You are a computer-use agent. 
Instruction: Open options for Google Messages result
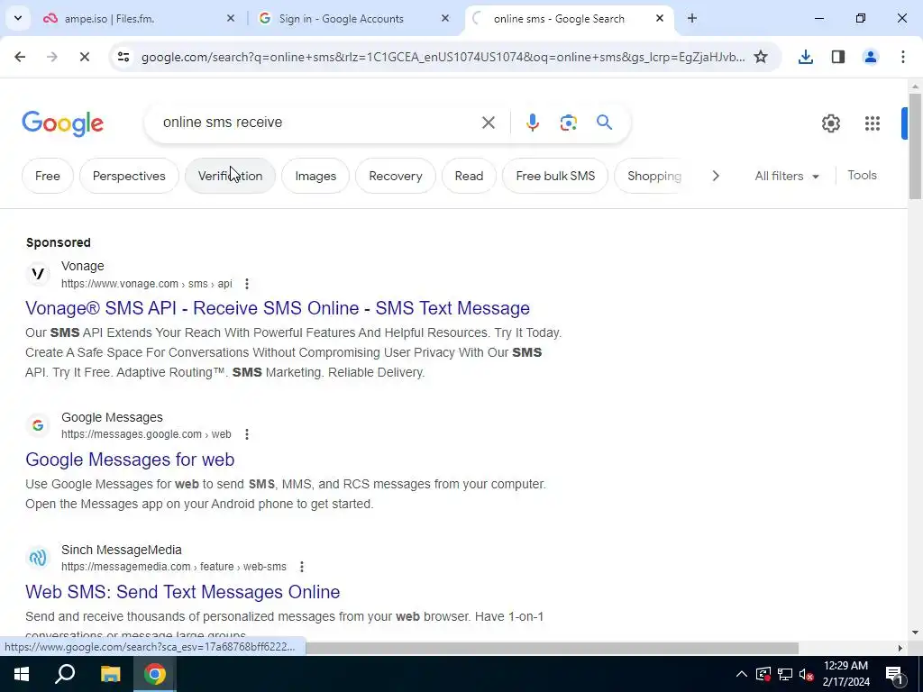click(247, 434)
